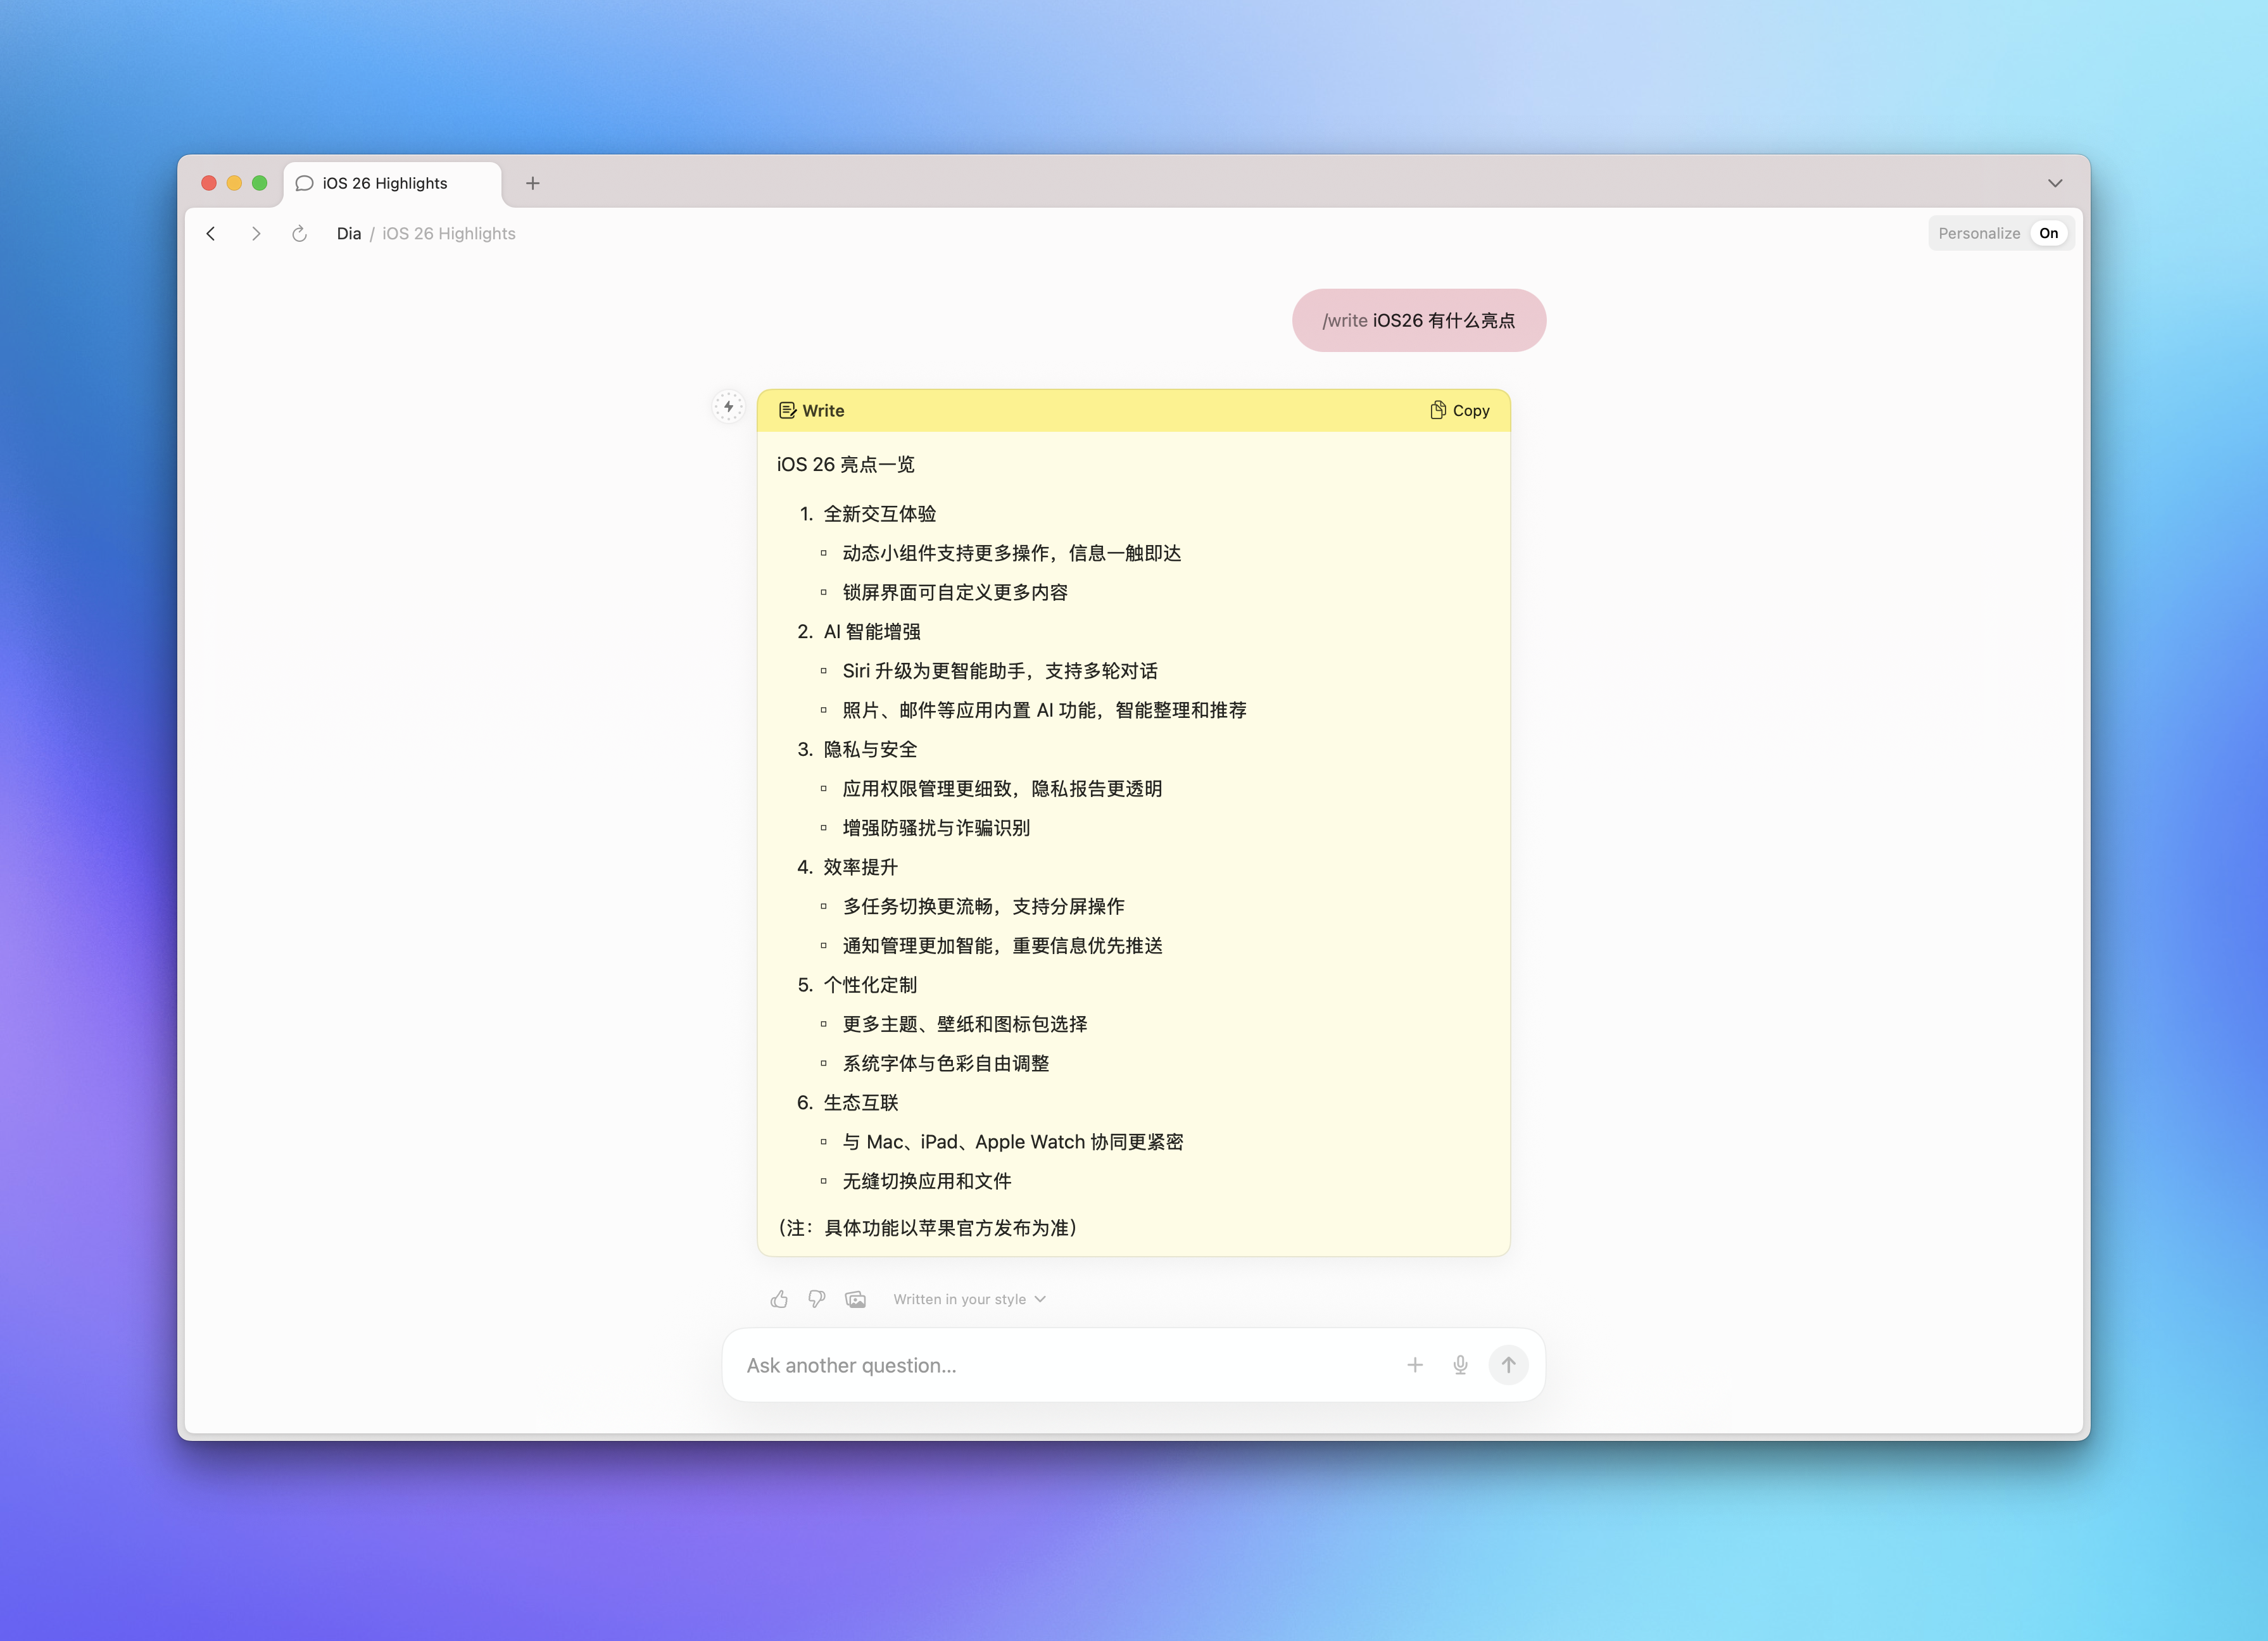Image resolution: width=2268 pixels, height=1641 pixels.
Task: Switch to the iOS 26 Highlights tab
Action: [393, 183]
